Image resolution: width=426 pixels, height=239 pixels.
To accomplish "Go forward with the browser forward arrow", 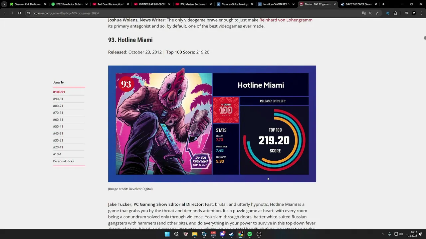I will (x=12, y=13).
